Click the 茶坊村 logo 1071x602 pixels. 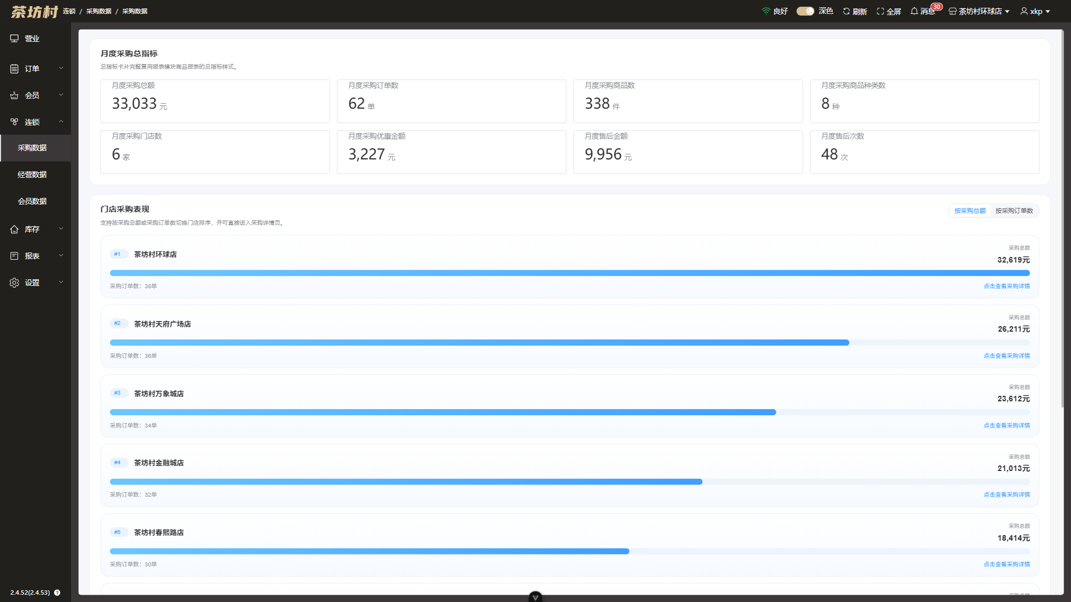click(x=35, y=12)
